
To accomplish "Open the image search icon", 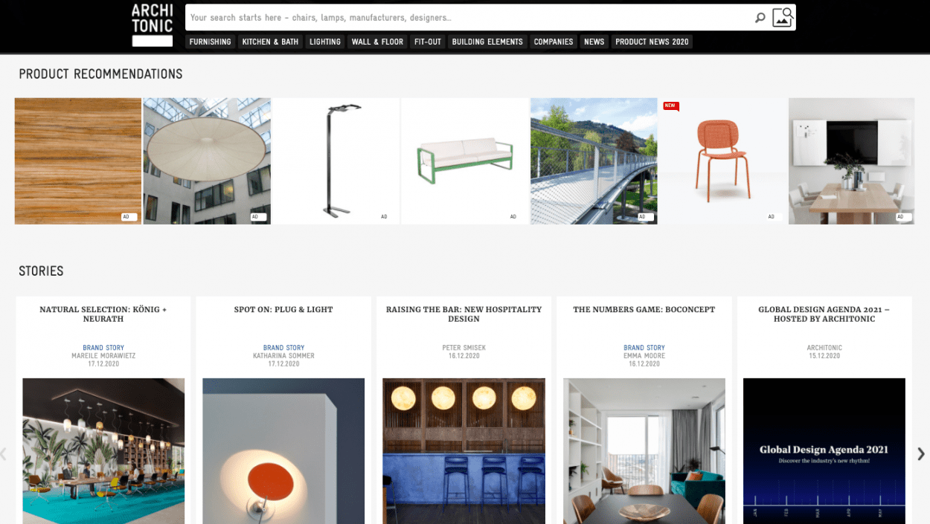I will [x=783, y=17].
